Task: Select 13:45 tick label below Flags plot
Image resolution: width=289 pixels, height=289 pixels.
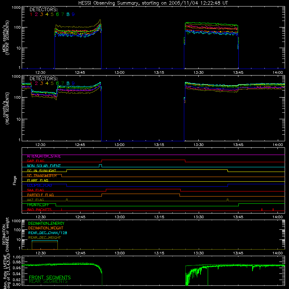Action: [238, 217]
